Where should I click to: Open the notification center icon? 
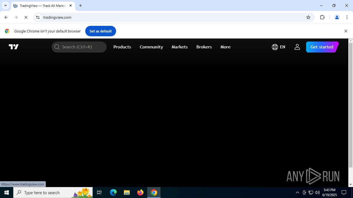(344, 193)
